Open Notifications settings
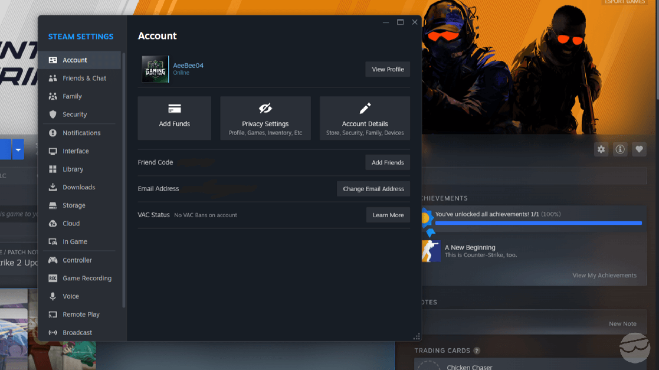 [80, 133]
